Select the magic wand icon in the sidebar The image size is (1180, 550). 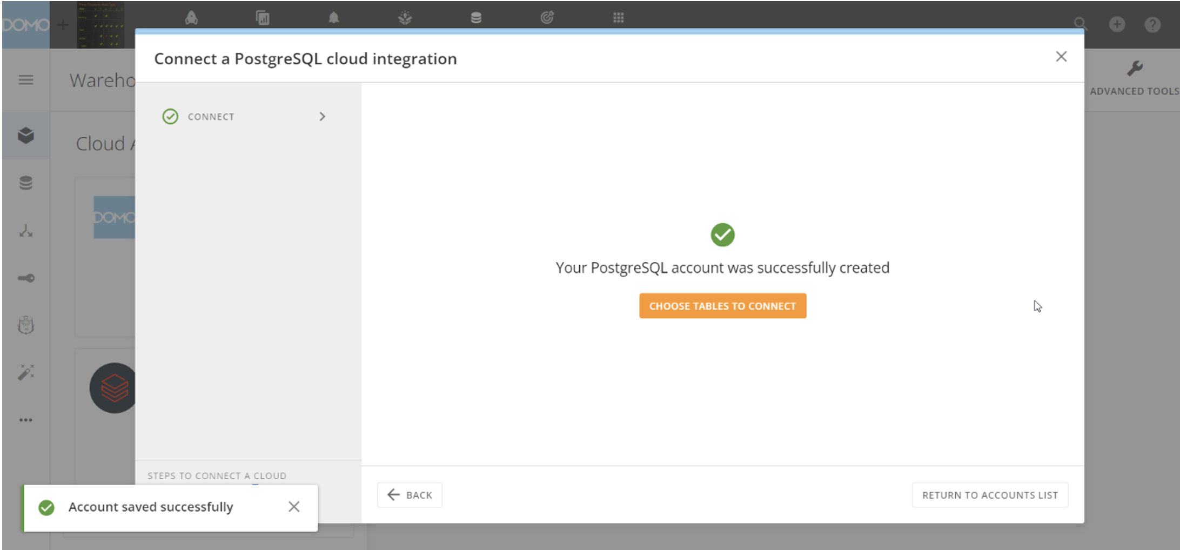click(25, 372)
